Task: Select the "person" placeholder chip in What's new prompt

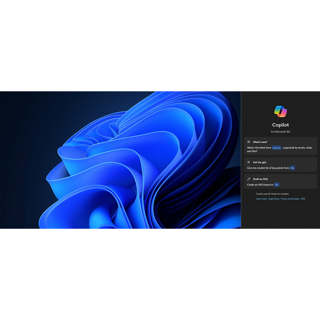Action: [276, 148]
